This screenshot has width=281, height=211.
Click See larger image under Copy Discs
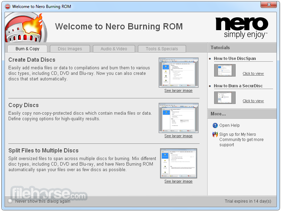[x=178, y=136]
